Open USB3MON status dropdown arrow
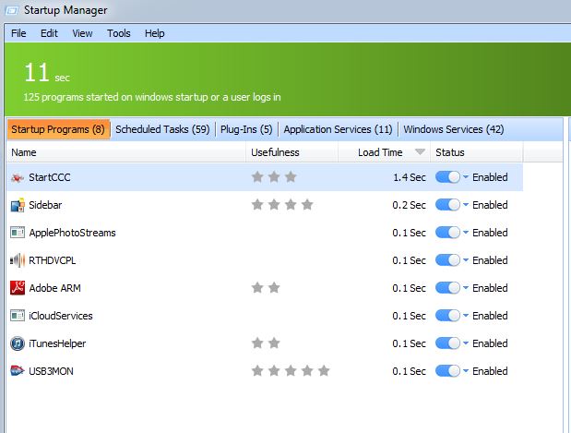 466,371
